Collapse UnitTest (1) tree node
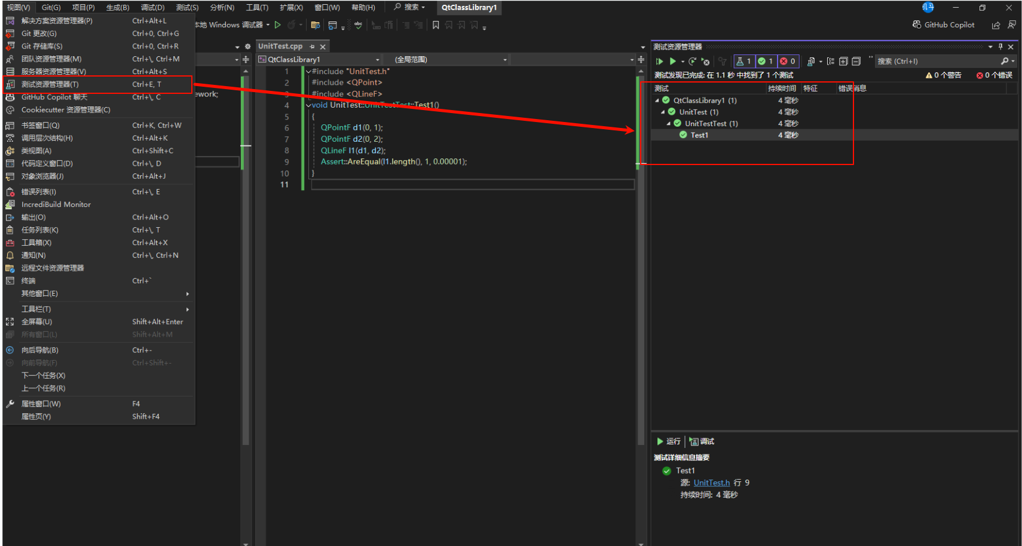The width and height of the screenshot is (1022, 546). (x=663, y=112)
